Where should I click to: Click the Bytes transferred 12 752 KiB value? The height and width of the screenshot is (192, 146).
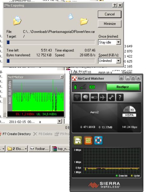pyautogui.click(x=44, y=55)
